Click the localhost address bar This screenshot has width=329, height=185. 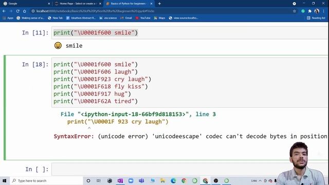click(x=161, y=11)
